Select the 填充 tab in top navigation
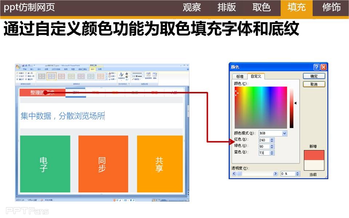Viewport: 349px width, 218px height. click(x=296, y=7)
